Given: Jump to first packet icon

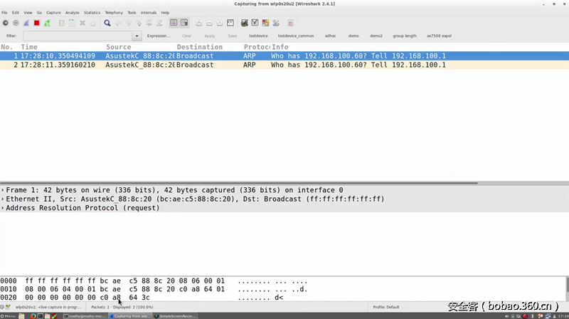Looking at the screenshot, I should (x=149, y=23).
